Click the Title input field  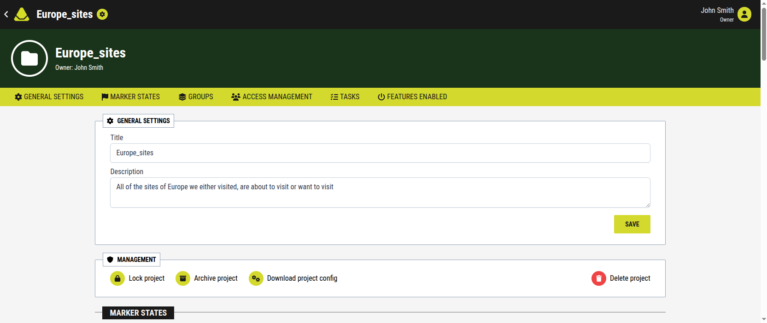pyautogui.click(x=380, y=153)
